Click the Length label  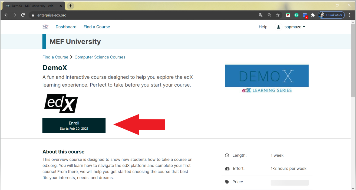tap(240, 155)
